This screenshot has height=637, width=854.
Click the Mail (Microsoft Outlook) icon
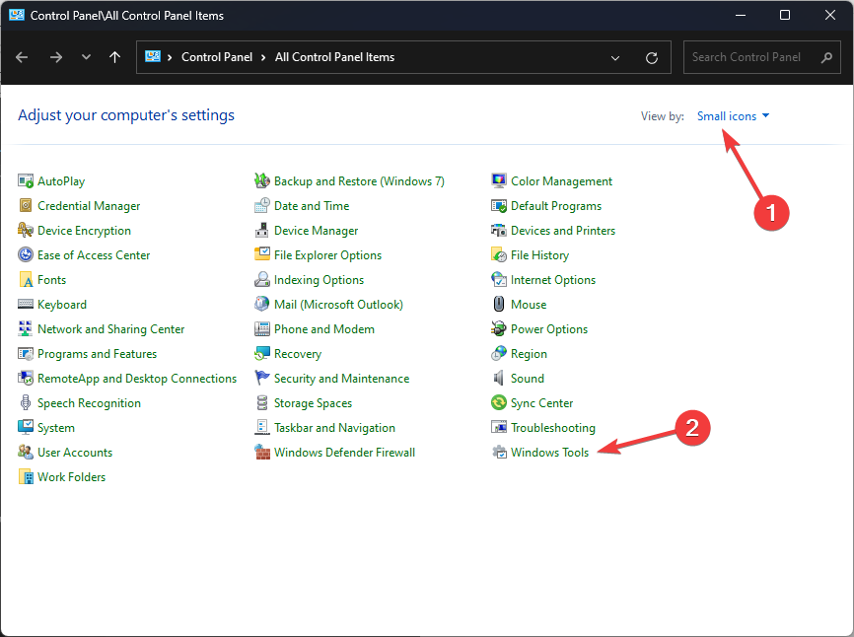pyautogui.click(x=262, y=305)
